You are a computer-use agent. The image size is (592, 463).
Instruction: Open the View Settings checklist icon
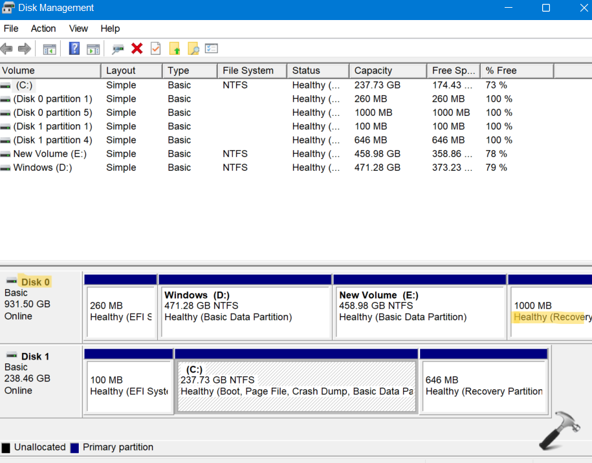pos(212,48)
